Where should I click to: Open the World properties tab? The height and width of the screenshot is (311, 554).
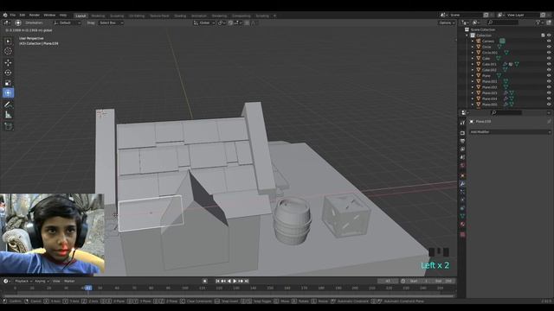tap(462, 165)
